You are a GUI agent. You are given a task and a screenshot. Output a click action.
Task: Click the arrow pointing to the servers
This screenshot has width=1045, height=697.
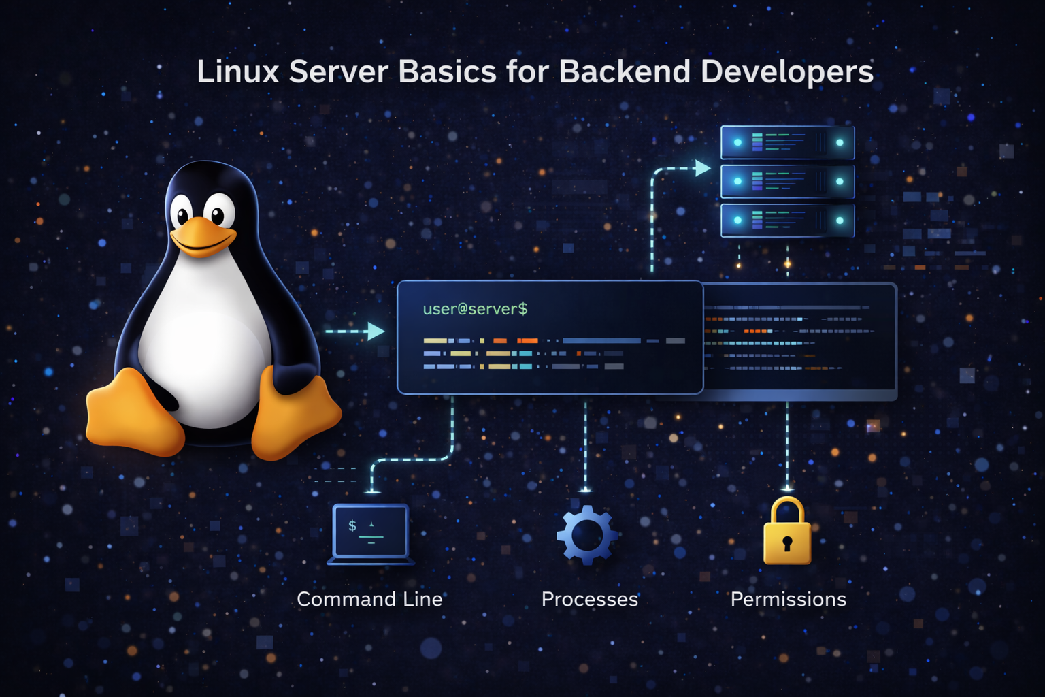[x=701, y=168]
